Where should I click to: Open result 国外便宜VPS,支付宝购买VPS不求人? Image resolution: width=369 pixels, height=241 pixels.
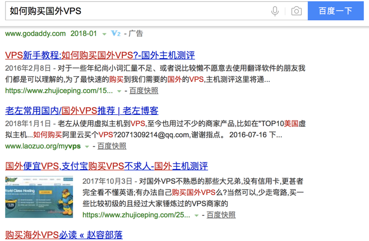[107, 166]
